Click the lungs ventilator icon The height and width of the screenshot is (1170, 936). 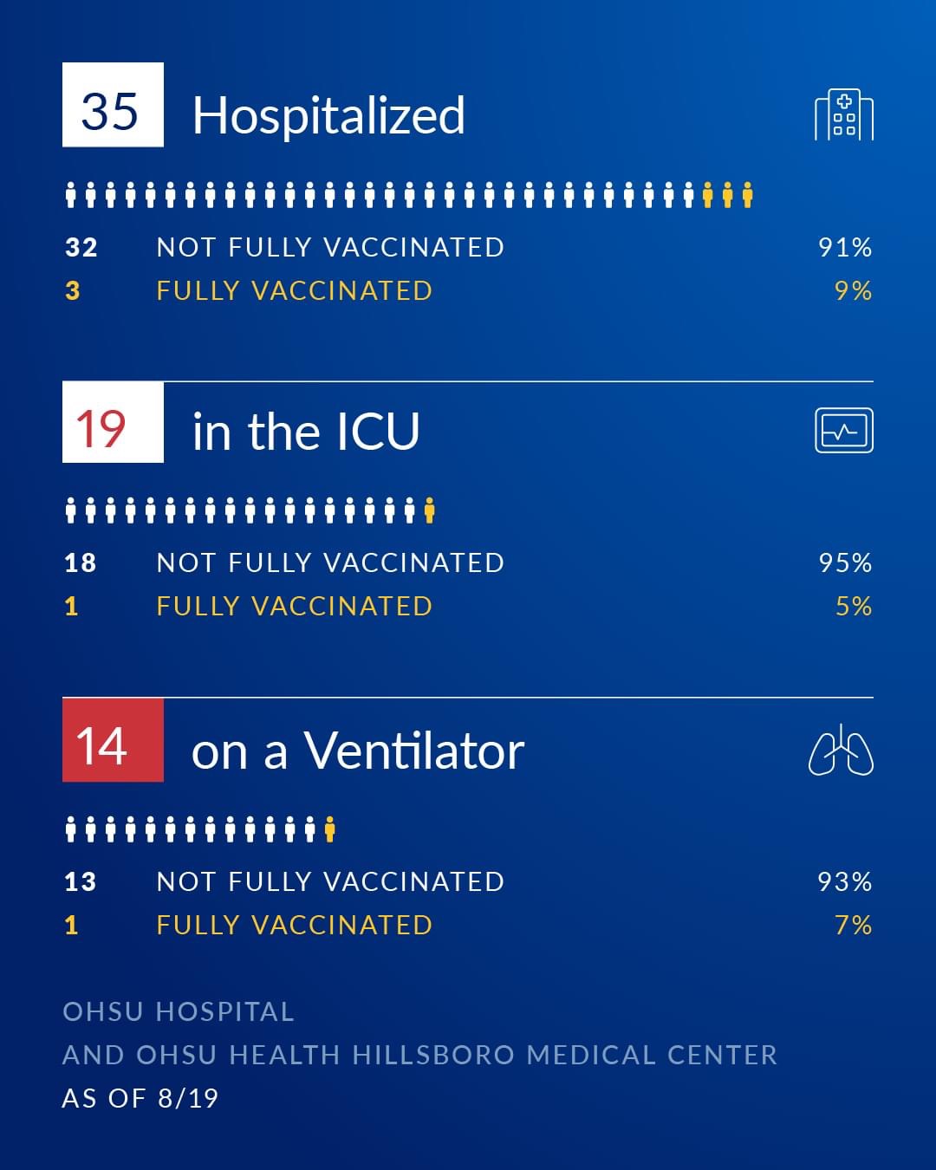(841, 749)
